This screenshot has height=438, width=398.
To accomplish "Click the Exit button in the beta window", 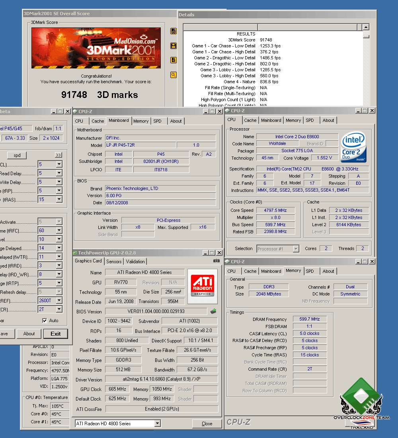I will 56,334.
